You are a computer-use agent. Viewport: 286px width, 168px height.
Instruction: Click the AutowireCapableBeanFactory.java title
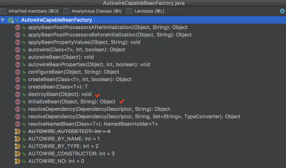[x=143, y=3]
